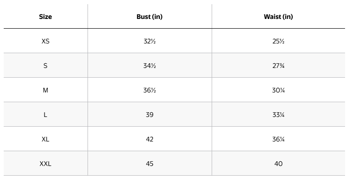This screenshot has width=352, height=178.
Task: Click the 33¼ waist value
Action: coord(278,115)
